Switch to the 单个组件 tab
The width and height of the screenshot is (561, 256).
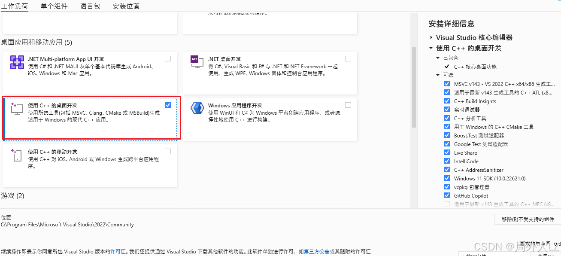54,6
